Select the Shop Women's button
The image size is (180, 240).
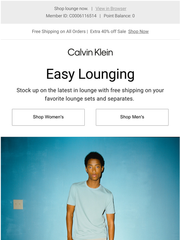click(x=48, y=117)
